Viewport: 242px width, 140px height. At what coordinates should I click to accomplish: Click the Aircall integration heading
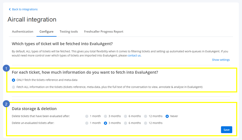click(32, 20)
